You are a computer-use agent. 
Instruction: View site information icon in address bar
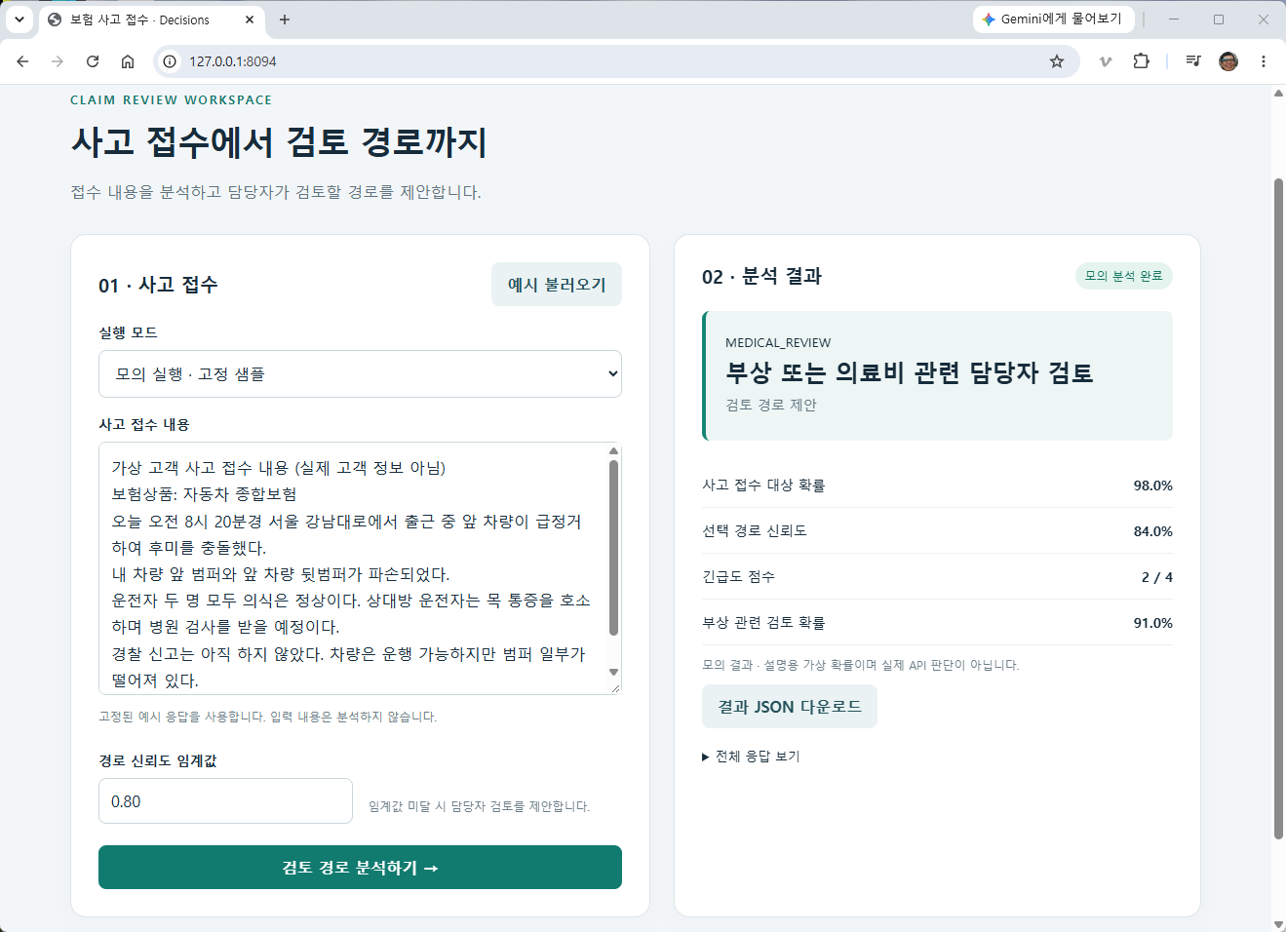[170, 61]
